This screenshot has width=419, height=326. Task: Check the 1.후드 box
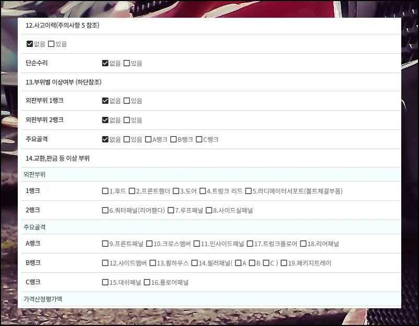(106, 191)
